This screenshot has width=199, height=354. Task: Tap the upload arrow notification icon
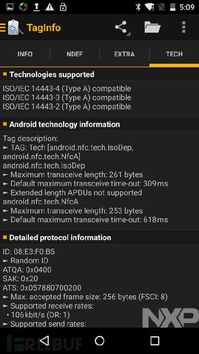tap(36, 7)
